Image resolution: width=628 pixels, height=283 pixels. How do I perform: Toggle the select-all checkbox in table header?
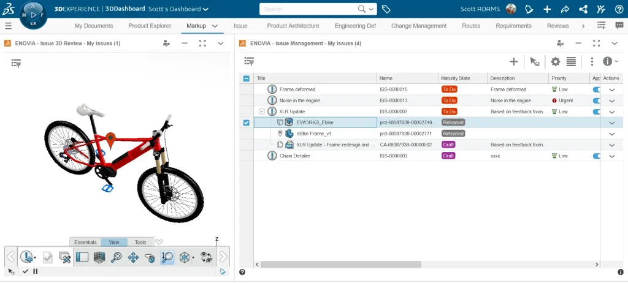pos(247,78)
